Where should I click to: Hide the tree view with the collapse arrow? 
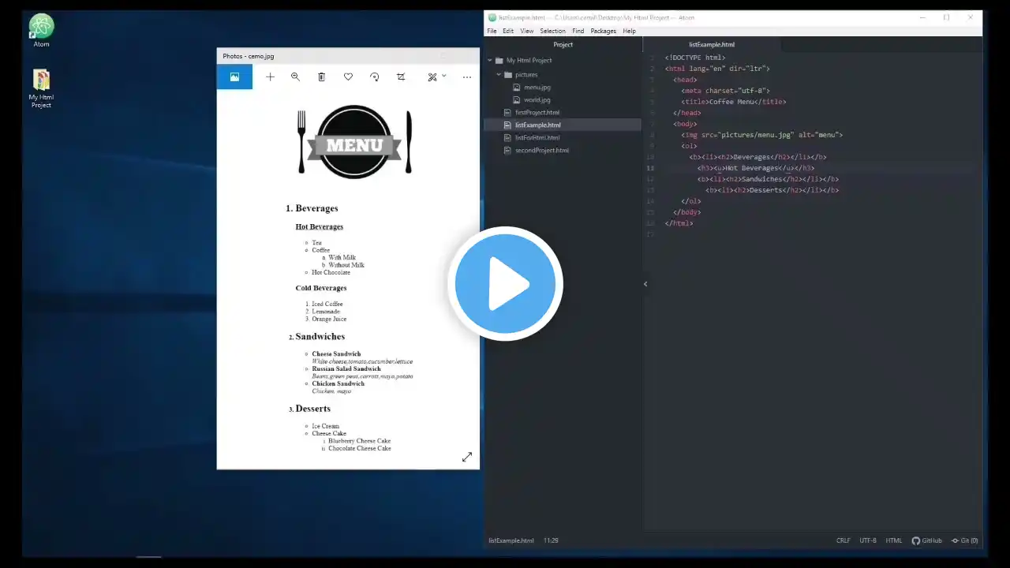point(645,284)
